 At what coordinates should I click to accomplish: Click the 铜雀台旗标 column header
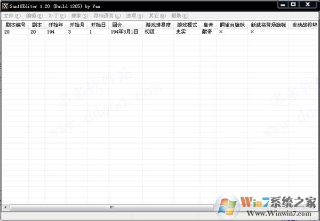[232, 25]
